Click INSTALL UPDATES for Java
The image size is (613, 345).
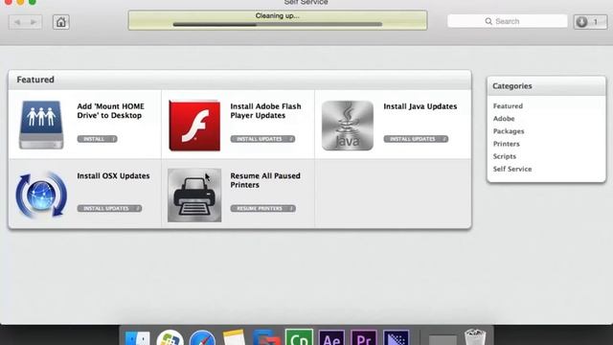416,139
